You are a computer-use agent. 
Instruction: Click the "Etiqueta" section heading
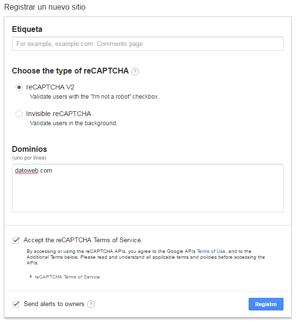click(27, 29)
